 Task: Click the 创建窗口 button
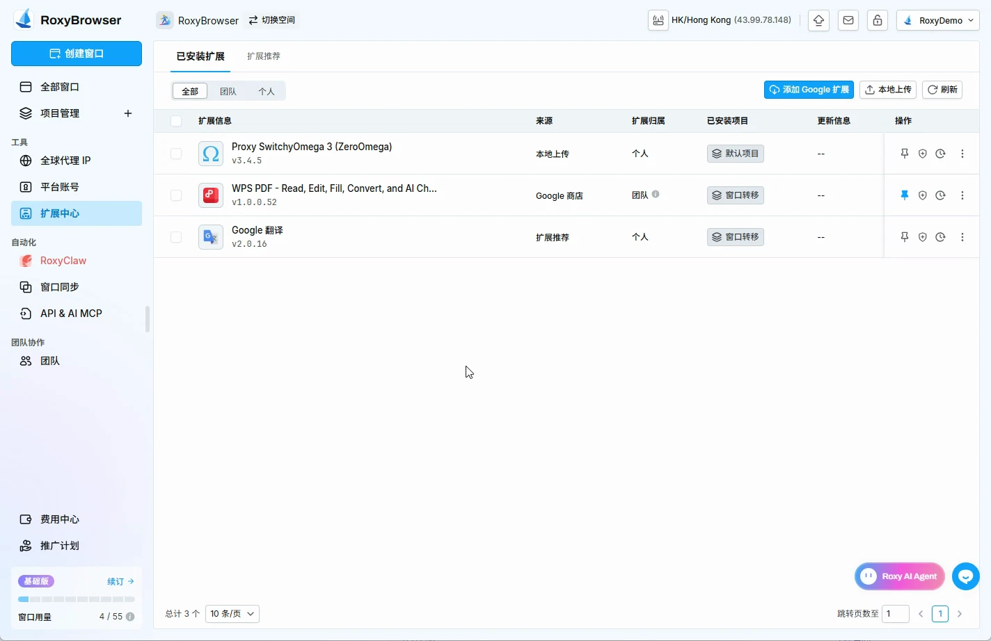[x=77, y=54]
